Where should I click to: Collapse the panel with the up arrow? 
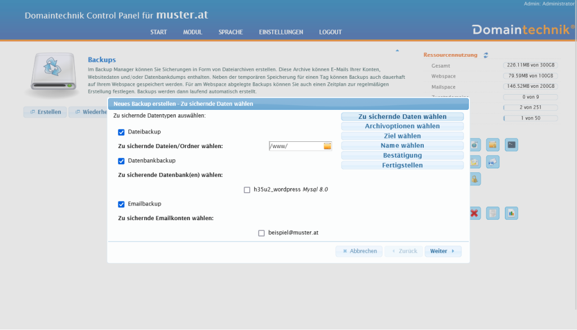(397, 50)
